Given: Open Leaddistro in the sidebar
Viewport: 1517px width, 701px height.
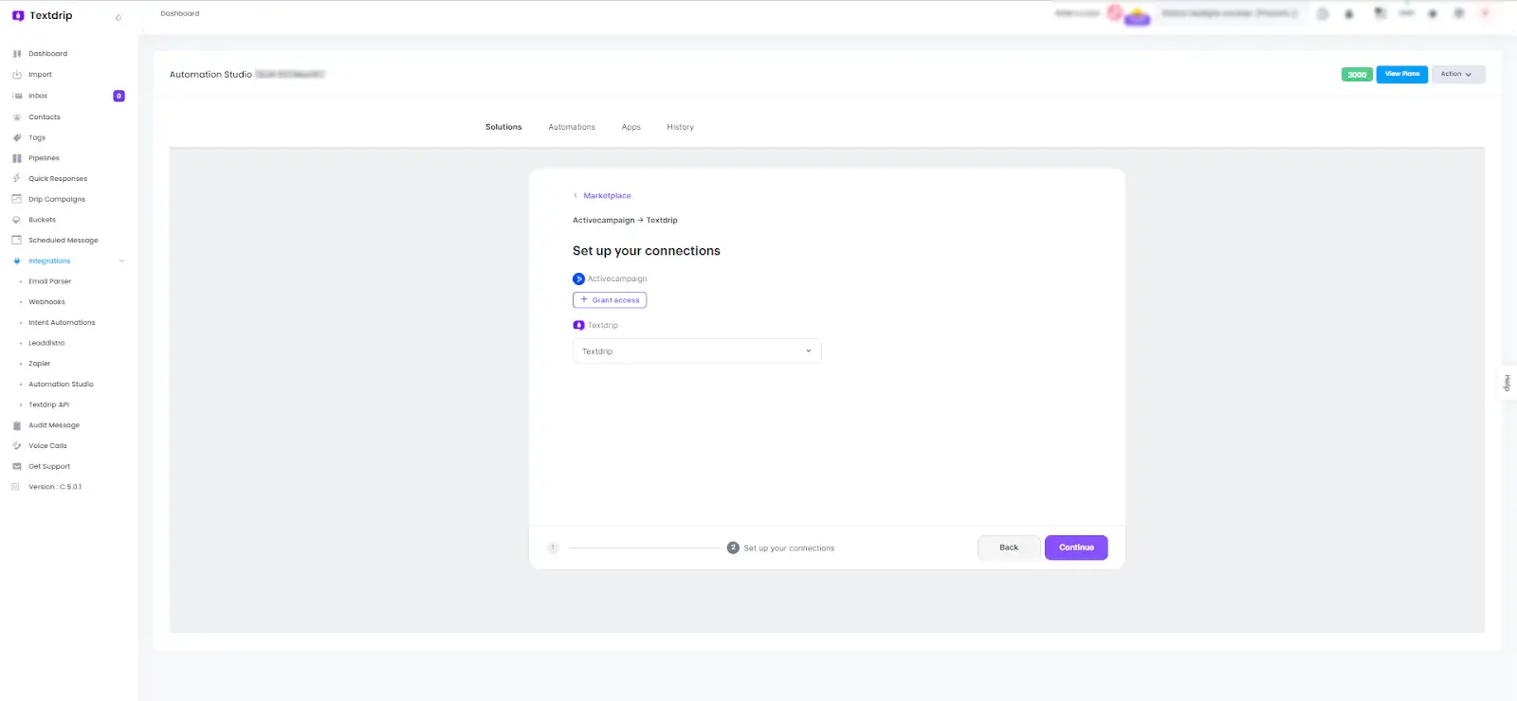Looking at the screenshot, I should (46, 343).
